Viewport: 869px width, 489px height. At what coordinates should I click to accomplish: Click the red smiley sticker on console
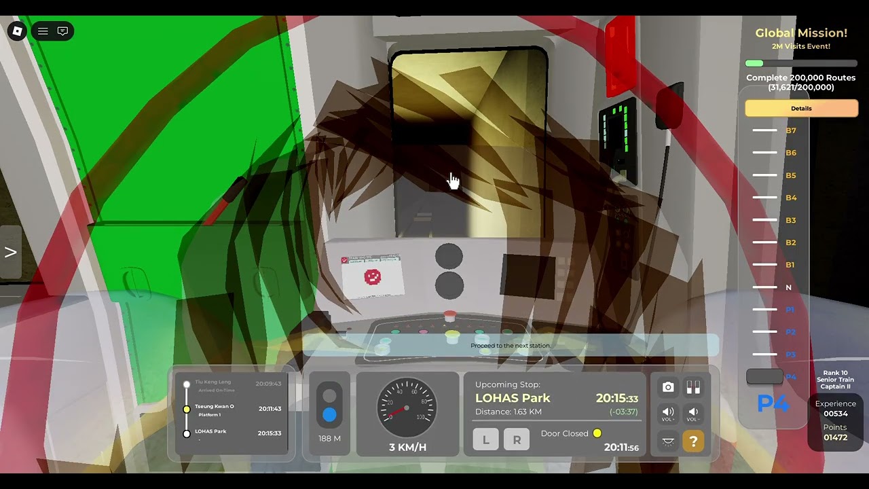(372, 276)
